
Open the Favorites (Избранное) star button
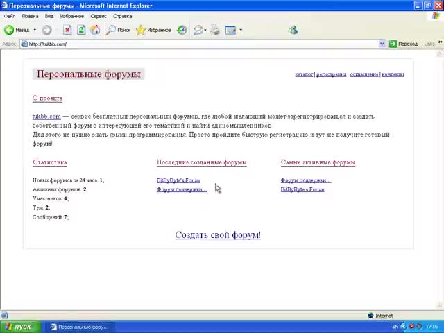[153, 30]
